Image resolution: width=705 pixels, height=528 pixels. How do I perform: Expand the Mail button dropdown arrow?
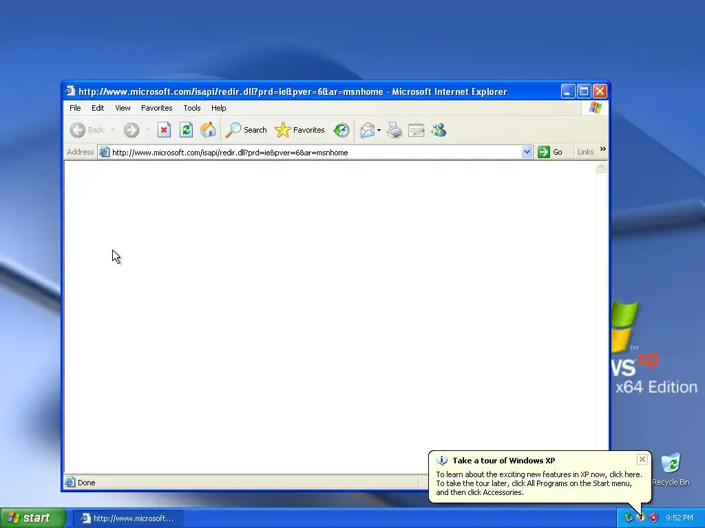(379, 130)
